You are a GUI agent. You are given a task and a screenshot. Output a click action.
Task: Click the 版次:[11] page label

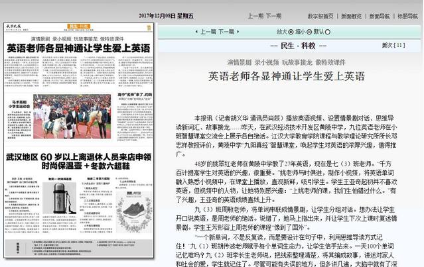tap(393, 45)
